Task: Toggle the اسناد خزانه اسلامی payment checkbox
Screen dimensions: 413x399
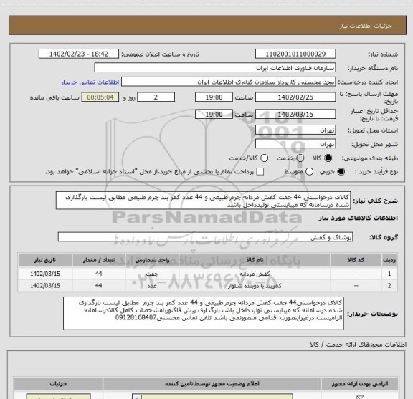Action: [x=260, y=172]
